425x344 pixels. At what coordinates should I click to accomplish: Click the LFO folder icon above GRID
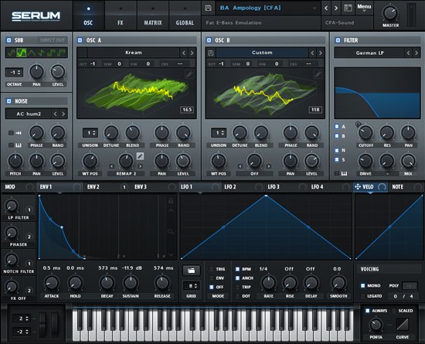191,271
